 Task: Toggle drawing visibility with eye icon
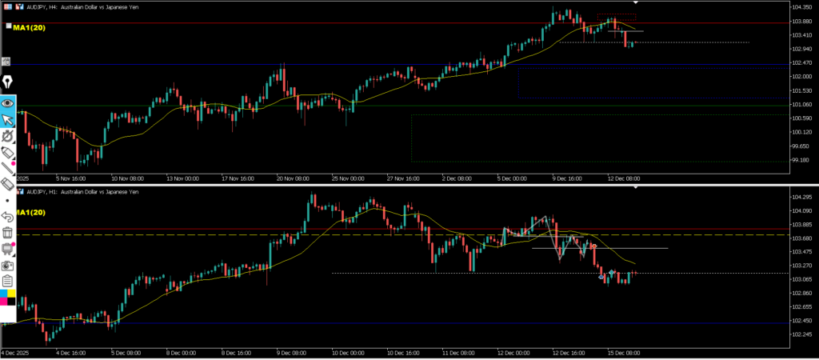click(8, 102)
